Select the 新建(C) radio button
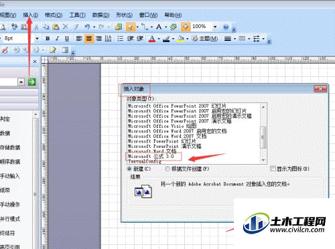The height and width of the screenshot is (249, 335). coord(129,169)
